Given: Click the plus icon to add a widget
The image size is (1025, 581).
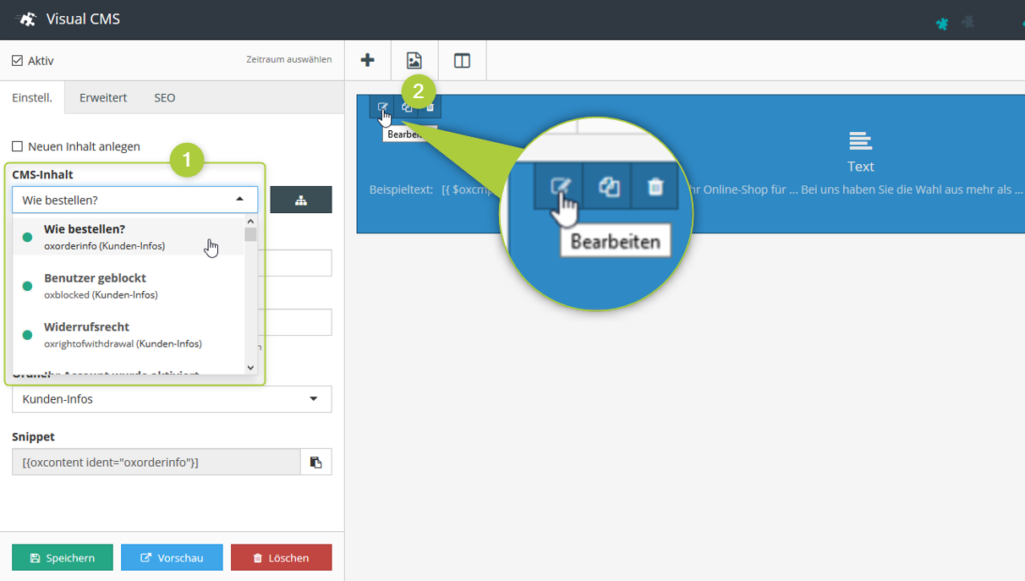Looking at the screenshot, I should (367, 60).
